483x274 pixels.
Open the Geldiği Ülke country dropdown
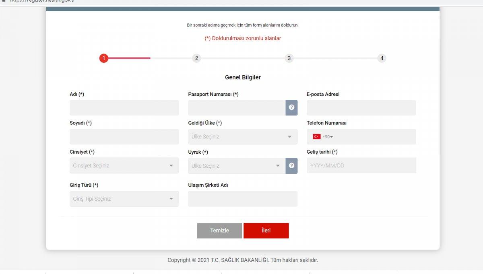pyautogui.click(x=242, y=136)
